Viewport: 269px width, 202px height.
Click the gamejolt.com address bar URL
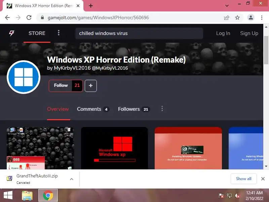pos(98,18)
